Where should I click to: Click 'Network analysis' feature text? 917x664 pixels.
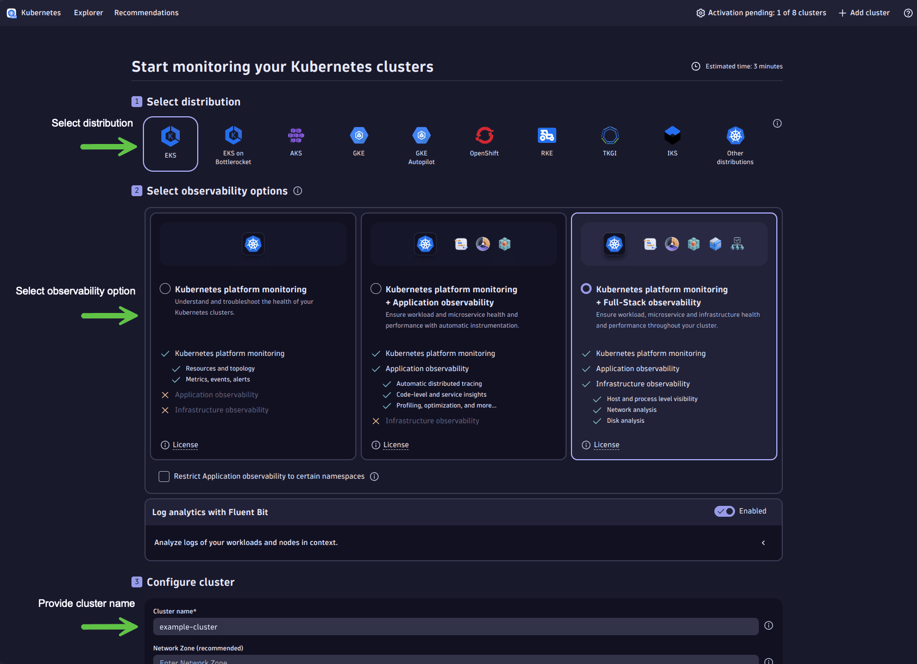coord(631,410)
